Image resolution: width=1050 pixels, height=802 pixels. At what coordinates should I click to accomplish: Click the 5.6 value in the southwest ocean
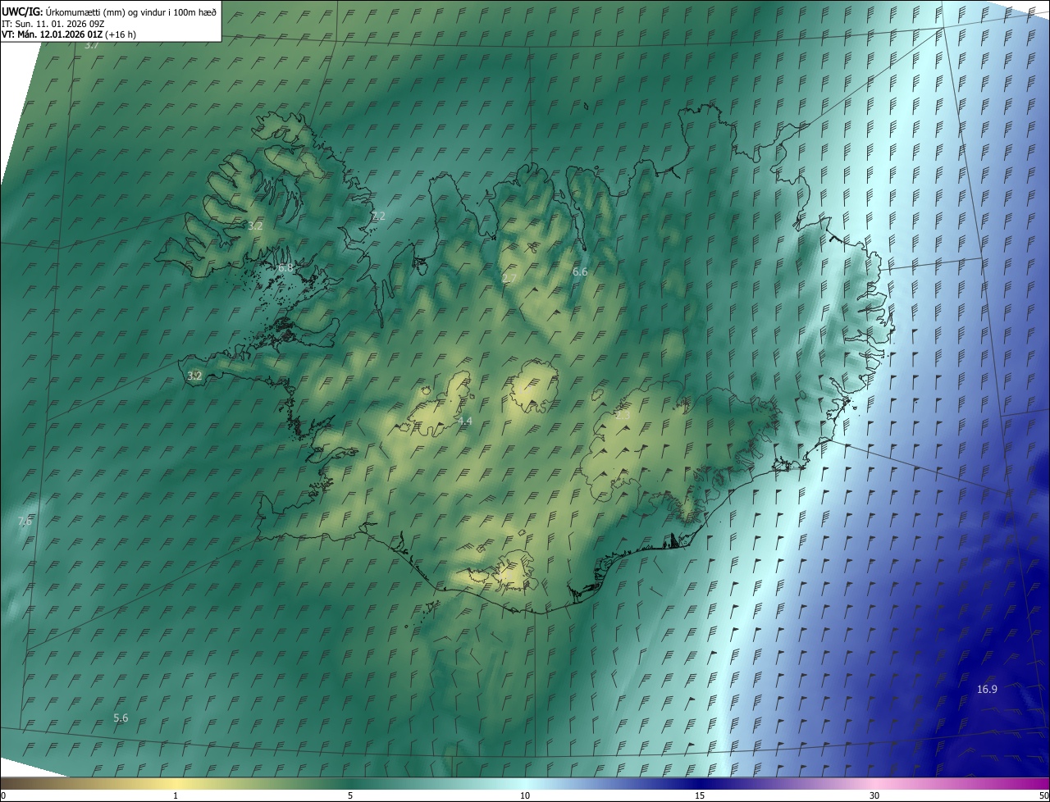[x=121, y=718]
